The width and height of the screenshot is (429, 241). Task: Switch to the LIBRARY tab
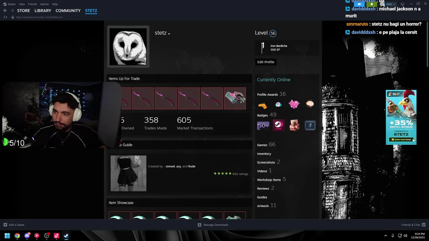[x=43, y=11]
